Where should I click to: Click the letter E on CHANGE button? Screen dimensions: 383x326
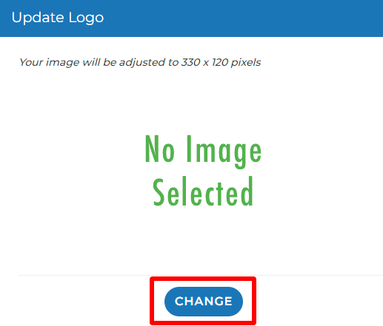[x=228, y=301]
